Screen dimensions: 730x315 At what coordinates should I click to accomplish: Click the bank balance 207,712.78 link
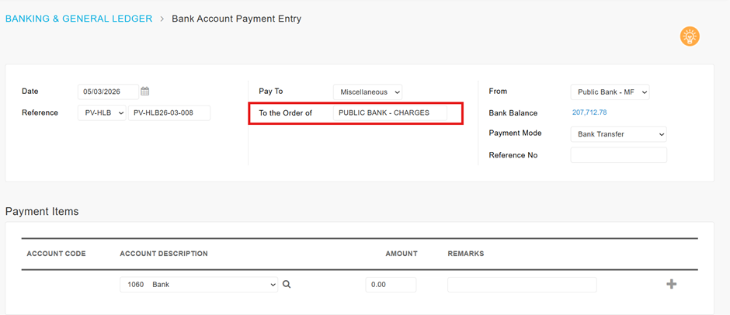click(x=589, y=113)
